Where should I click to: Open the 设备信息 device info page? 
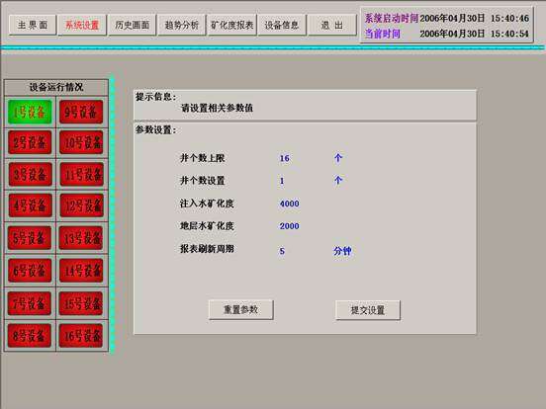pyautogui.click(x=282, y=25)
